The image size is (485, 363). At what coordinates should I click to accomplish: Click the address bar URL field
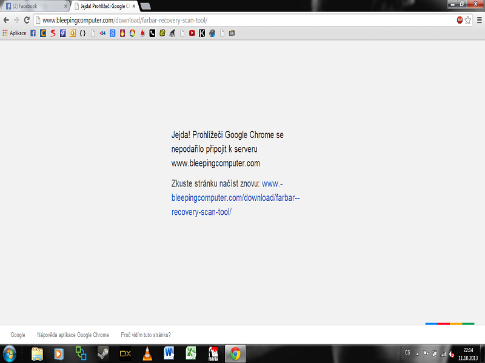pos(242,20)
